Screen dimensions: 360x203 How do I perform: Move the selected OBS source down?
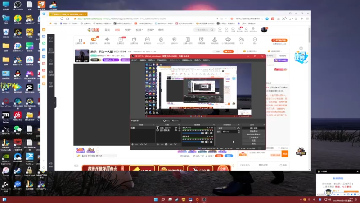click(x=175, y=144)
